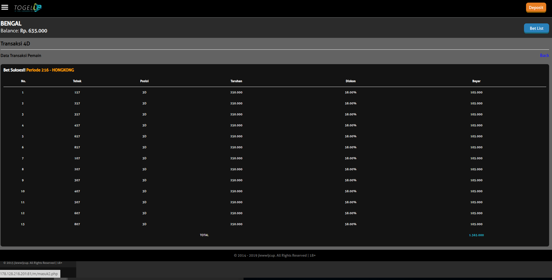Select the total amount 1.365.000
Viewport: 552px width, 280px height.
(x=476, y=235)
